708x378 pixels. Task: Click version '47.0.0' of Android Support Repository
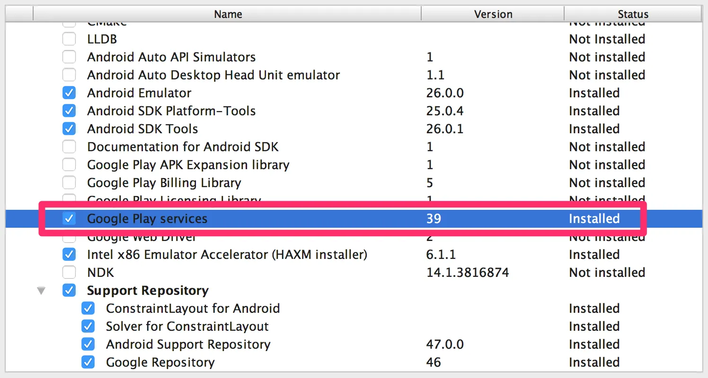point(445,344)
